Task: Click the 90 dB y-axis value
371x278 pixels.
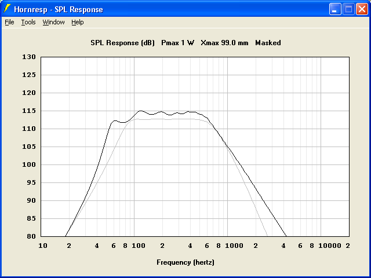Action: [31, 201]
